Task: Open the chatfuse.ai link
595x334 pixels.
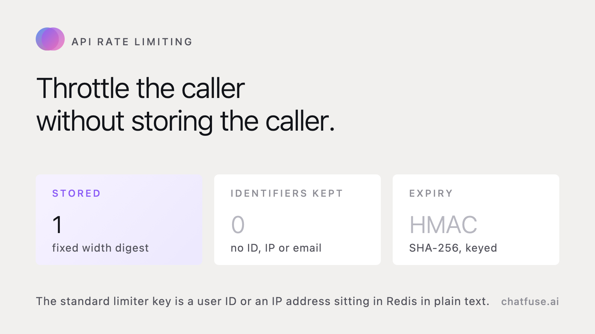Action: click(x=530, y=301)
